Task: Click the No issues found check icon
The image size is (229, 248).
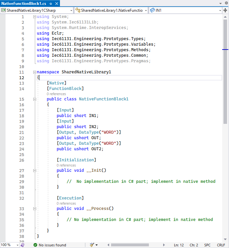Action: [x=36, y=245]
